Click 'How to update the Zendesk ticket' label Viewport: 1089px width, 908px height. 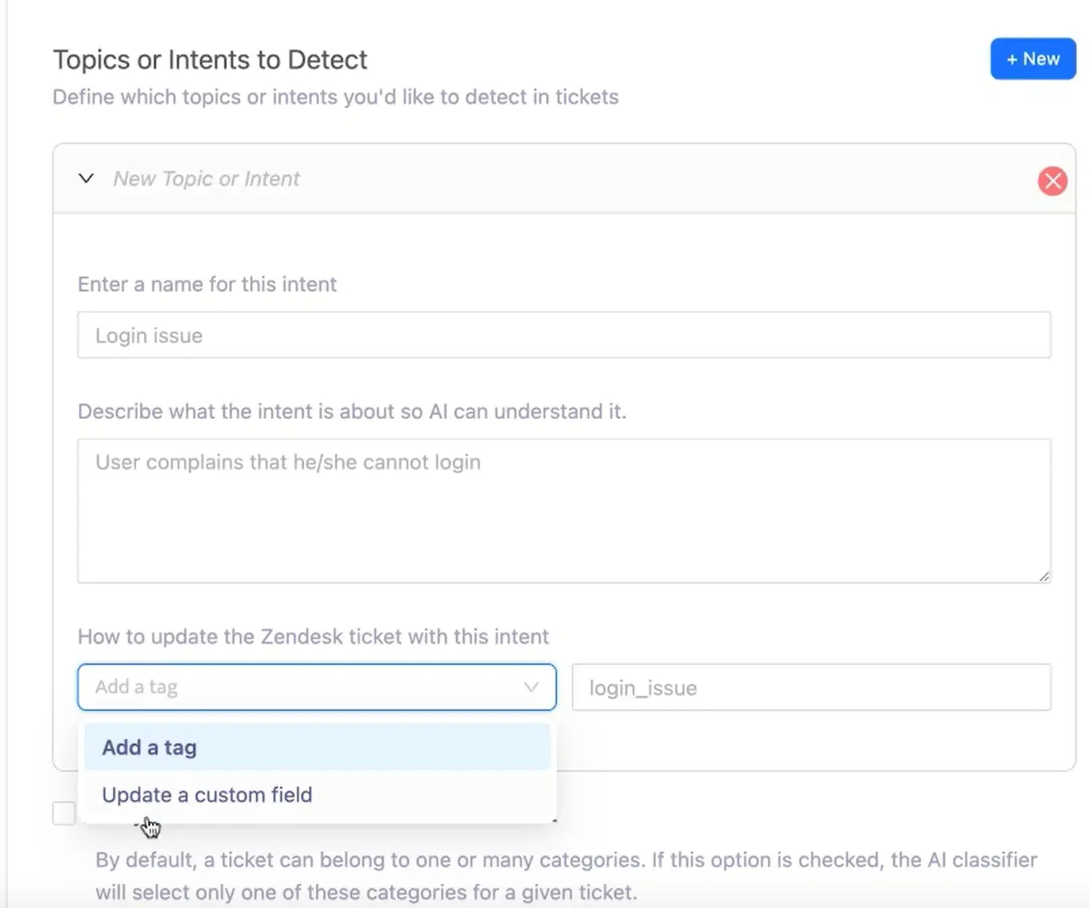[313, 636]
